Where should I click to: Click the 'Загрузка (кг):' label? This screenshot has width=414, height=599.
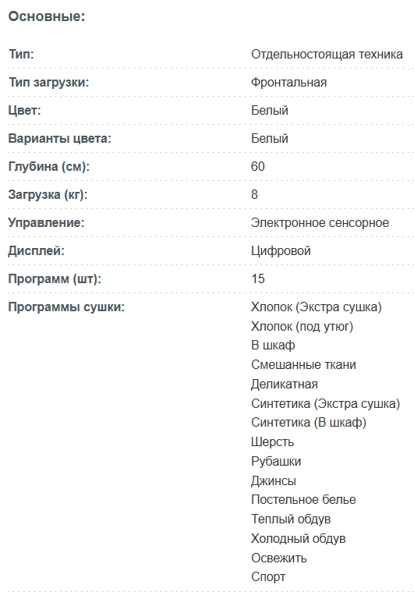coord(48,194)
